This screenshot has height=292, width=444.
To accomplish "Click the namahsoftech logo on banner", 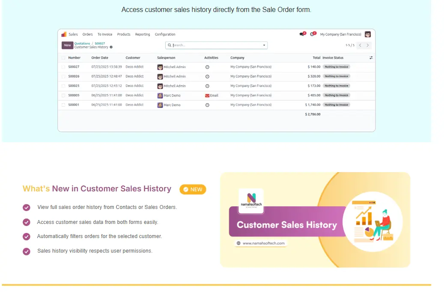I will click(x=251, y=200).
